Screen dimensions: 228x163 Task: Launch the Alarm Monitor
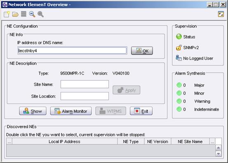click(x=71, y=111)
